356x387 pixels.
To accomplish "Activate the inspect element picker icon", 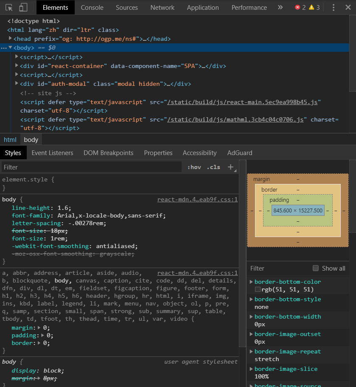I will click(9, 8).
